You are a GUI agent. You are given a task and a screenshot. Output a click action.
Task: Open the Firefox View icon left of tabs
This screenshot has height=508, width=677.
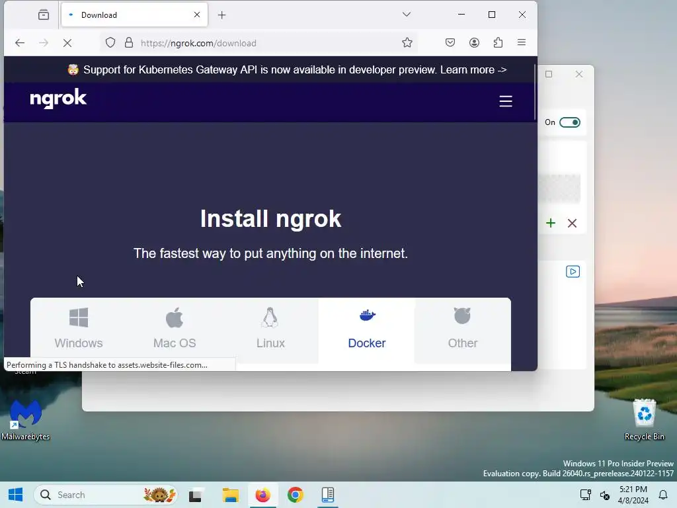tap(44, 15)
